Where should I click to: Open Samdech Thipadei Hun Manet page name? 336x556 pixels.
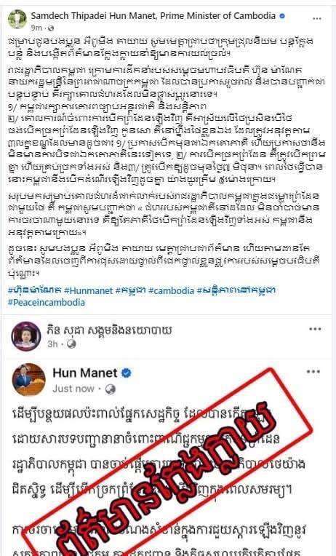pos(153,16)
